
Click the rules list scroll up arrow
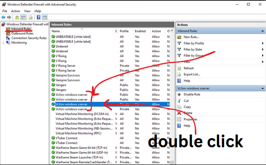pos(172,31)
